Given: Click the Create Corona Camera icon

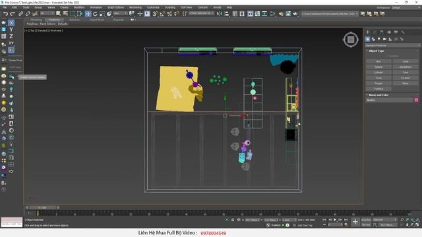Looking at the screenshot, I should point(11,76).
